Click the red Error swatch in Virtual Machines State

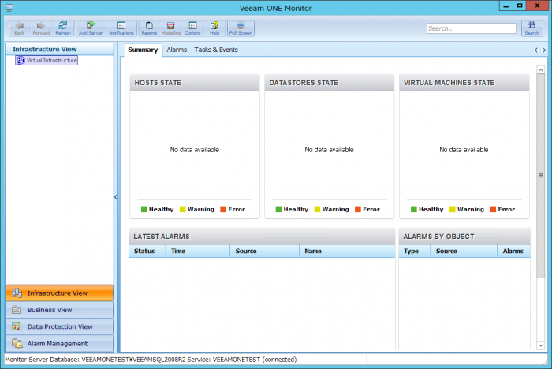(493, 209)
